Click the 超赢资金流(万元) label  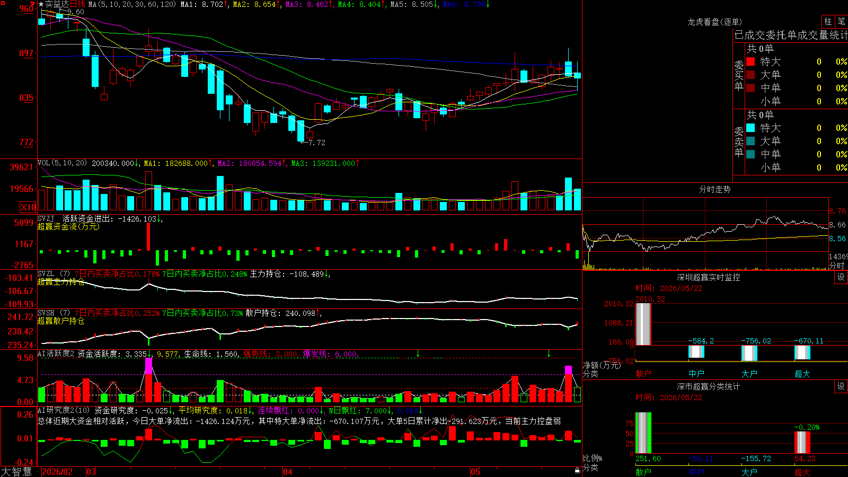68,226
